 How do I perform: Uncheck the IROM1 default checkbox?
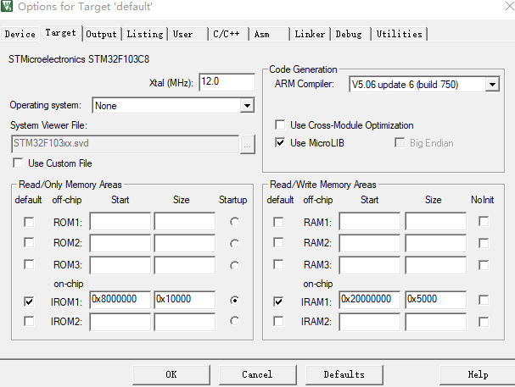[x=29, y=301]
